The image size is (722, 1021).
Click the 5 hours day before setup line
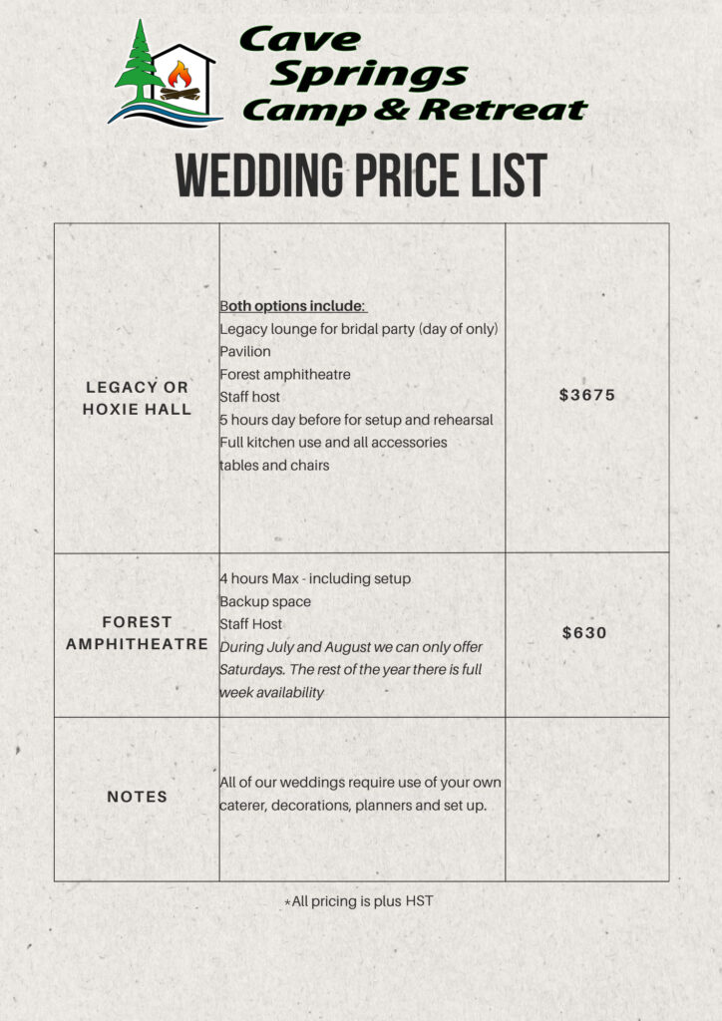[356, 420]
